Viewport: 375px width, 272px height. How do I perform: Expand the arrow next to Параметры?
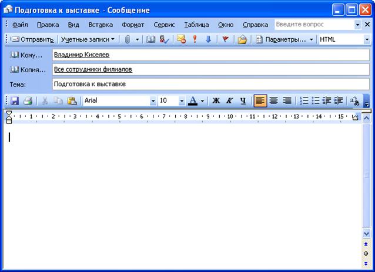312,39
